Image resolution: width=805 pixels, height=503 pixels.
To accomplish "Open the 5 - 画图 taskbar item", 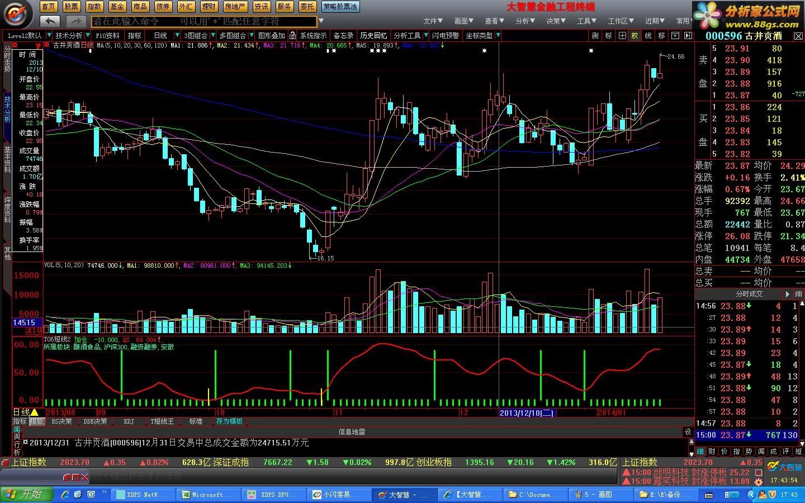I will click(600, 495).
